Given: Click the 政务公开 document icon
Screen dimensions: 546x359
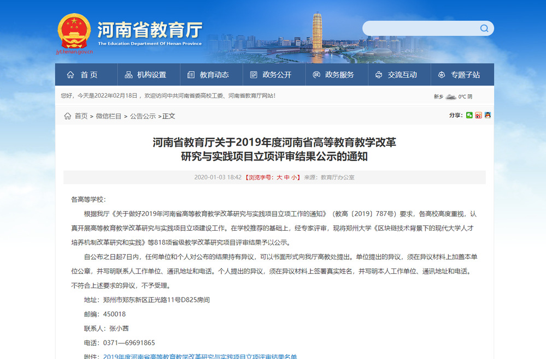Looking at the screenshot, I should (254, 75).
